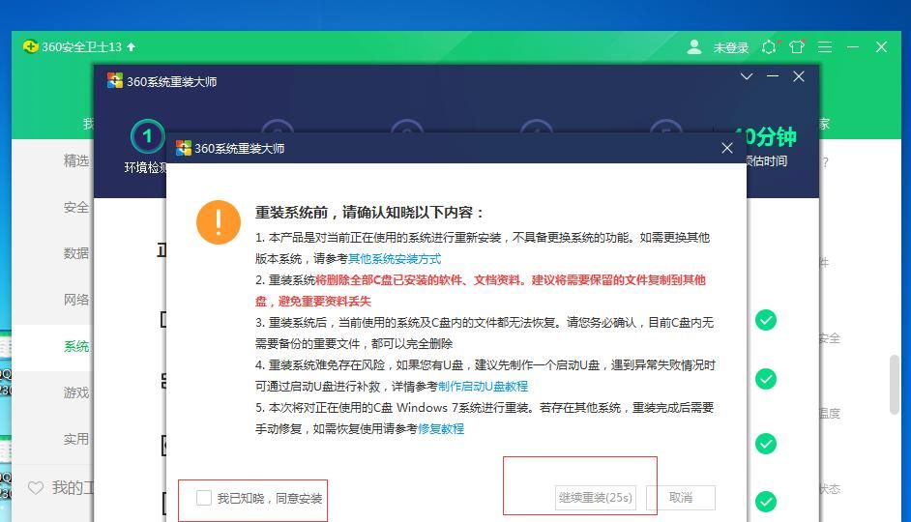This screenshot has width=911, height=522.
Task: Click the third green checkmark status icon
Action: point(766,444)
